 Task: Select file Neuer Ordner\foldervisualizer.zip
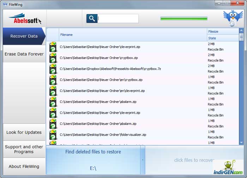pos(103,135)
